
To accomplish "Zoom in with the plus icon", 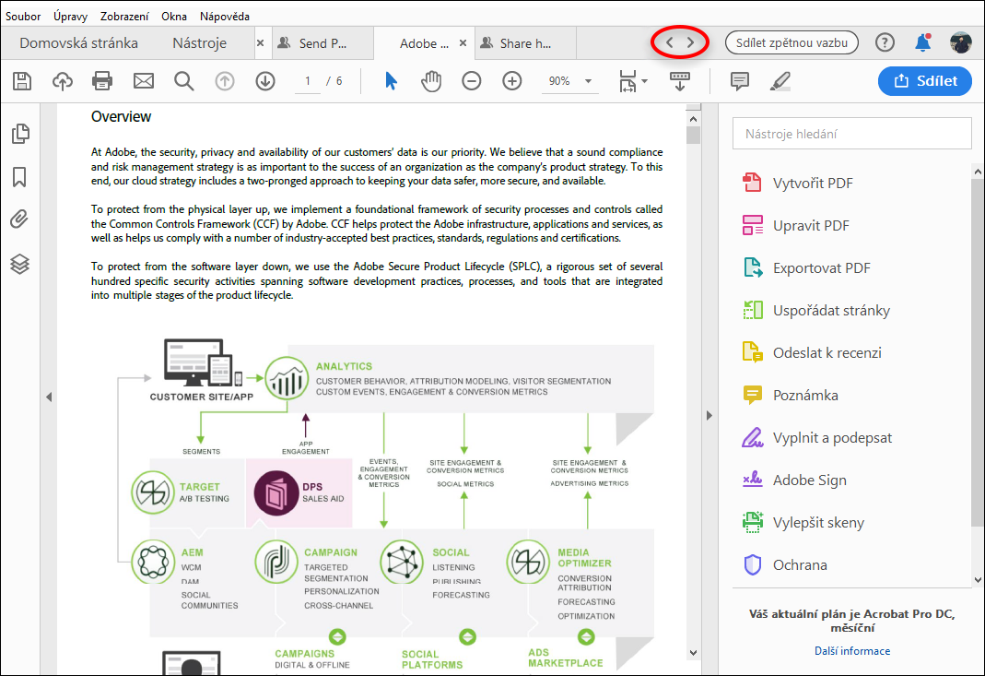I will pos(512,81).
